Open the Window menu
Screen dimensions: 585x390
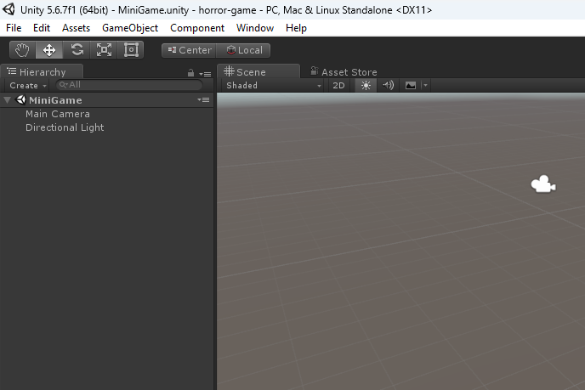pos(255,28)
